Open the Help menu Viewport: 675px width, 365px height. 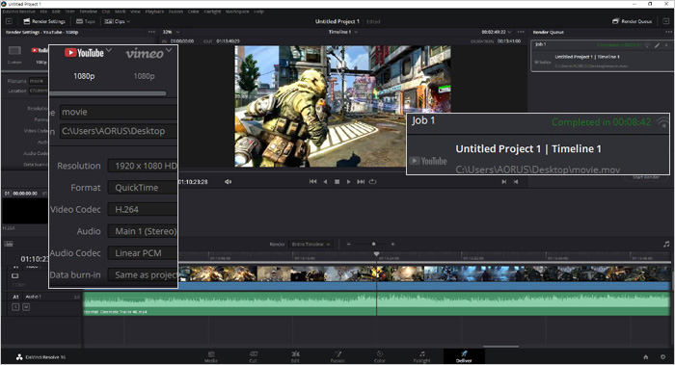[x=258, y=12]
